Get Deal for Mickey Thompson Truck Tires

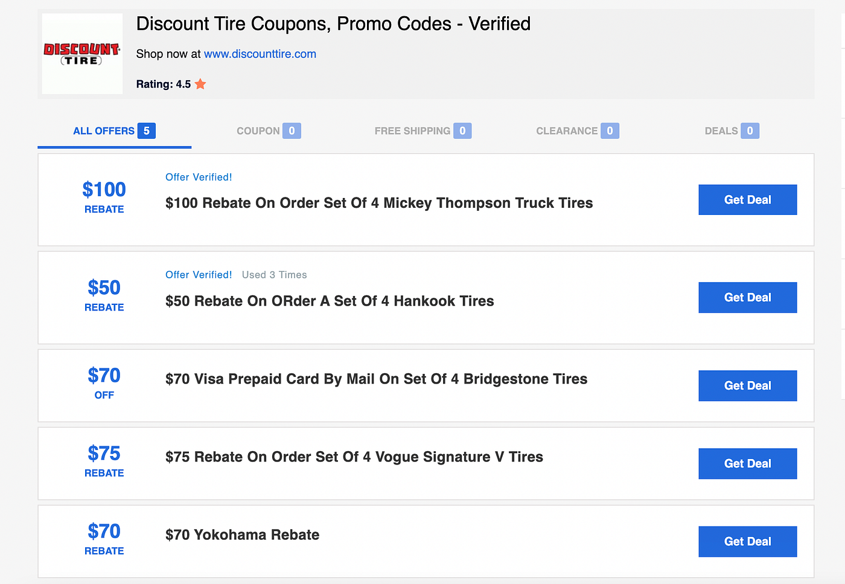pyautogui.click(x=748, y=200)
